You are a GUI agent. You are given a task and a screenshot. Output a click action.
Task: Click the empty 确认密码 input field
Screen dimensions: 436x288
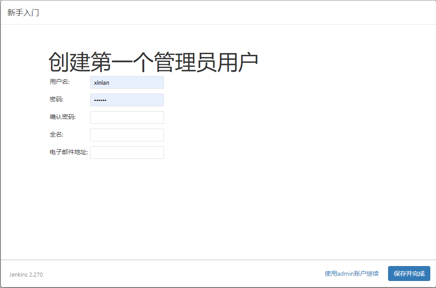(127, 117)
